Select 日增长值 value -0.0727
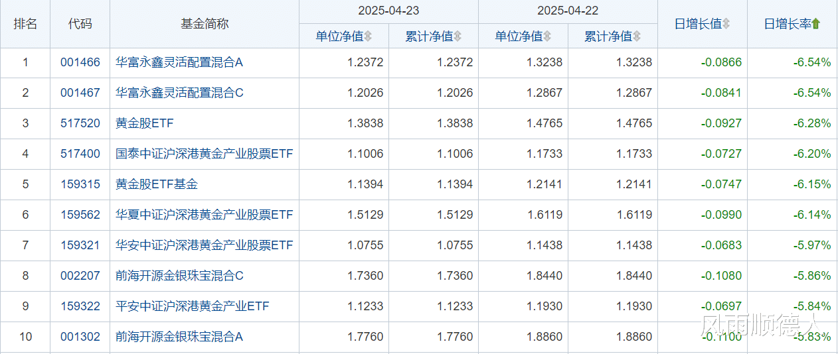 pyautogui.click(x=721, y=154)
